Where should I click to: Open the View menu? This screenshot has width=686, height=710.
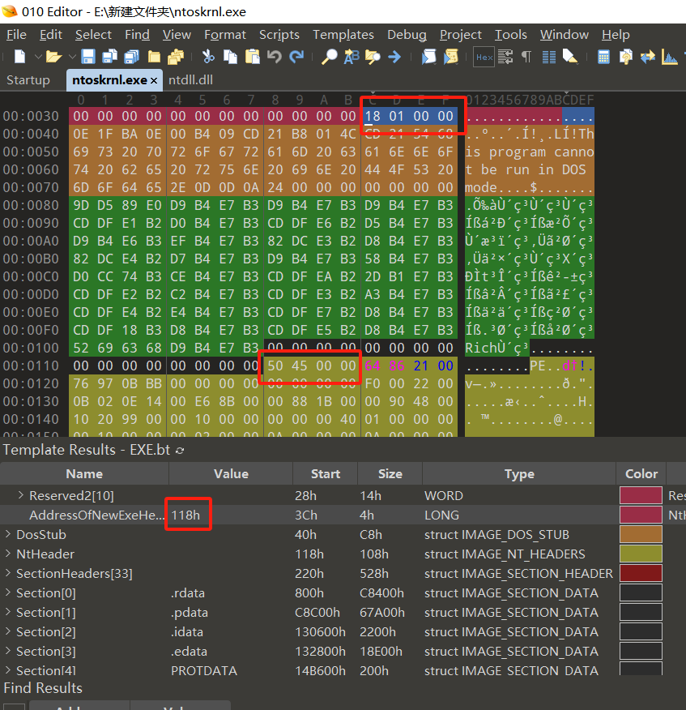177,35
